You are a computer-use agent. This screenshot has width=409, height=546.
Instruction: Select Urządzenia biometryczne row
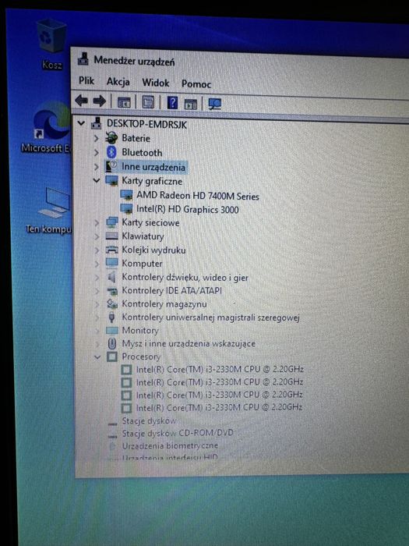170,445
